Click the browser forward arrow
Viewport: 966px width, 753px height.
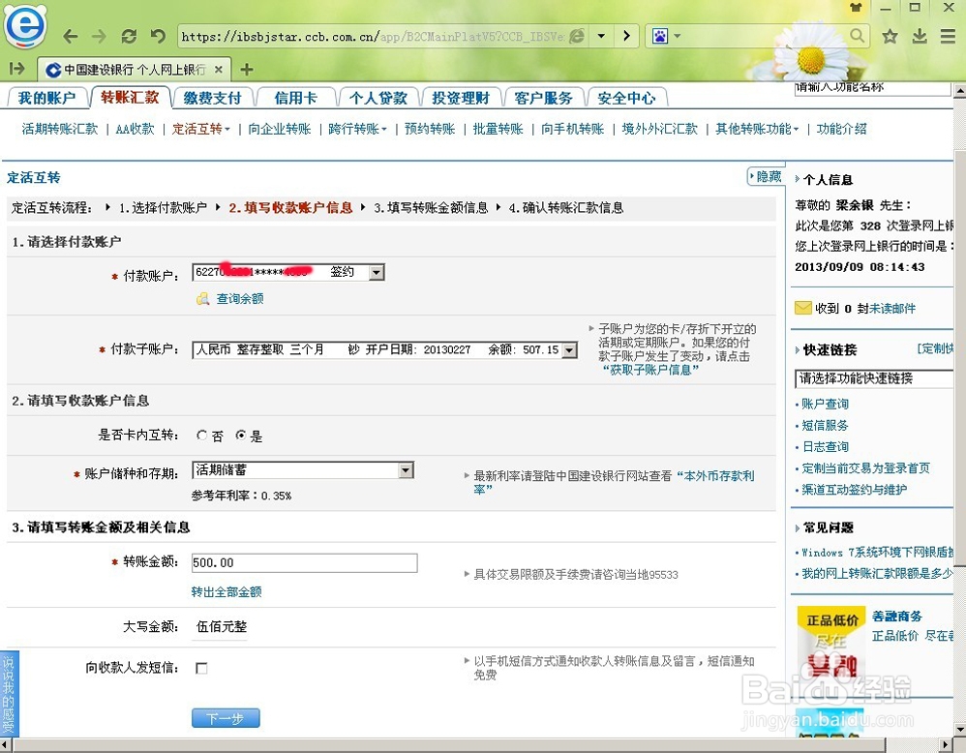pyautogui.click(x=99, y=37)
